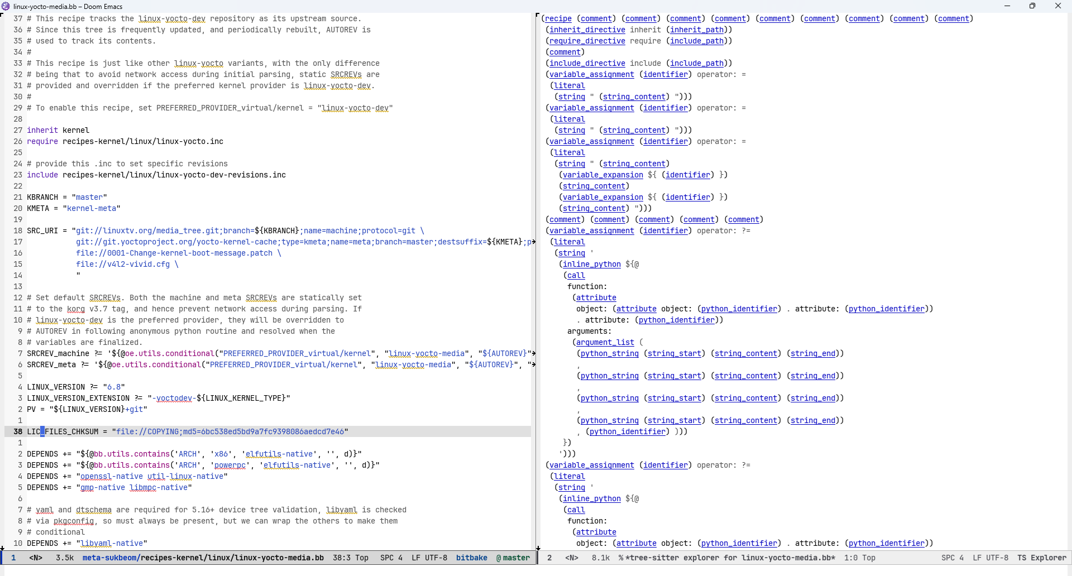Select the first argument_list node link

coord(605,342)
